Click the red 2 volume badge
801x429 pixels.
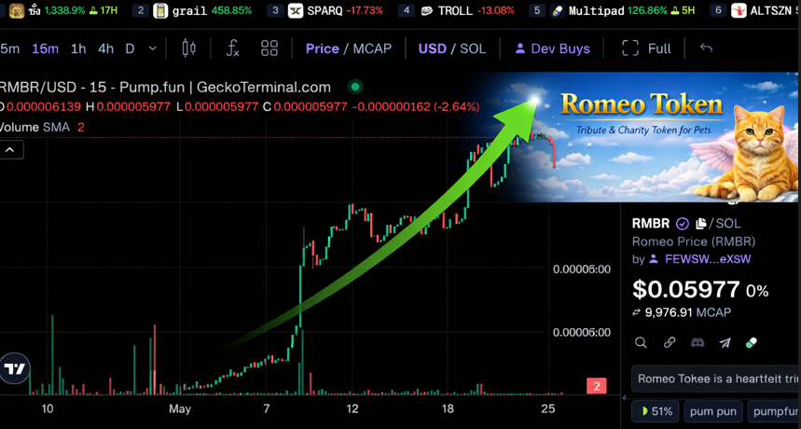[596, 385]
